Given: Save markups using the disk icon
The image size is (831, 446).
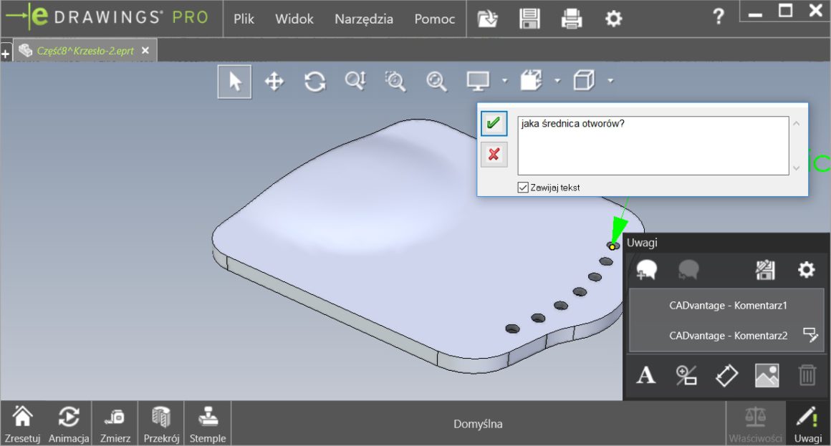Looking at the screenshot, I should [x=765, y=270].
